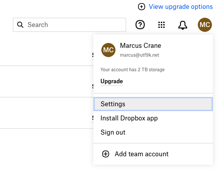Click the marcus@utf9k.net email text
This screenshot has height=189, width=223.
139,55
